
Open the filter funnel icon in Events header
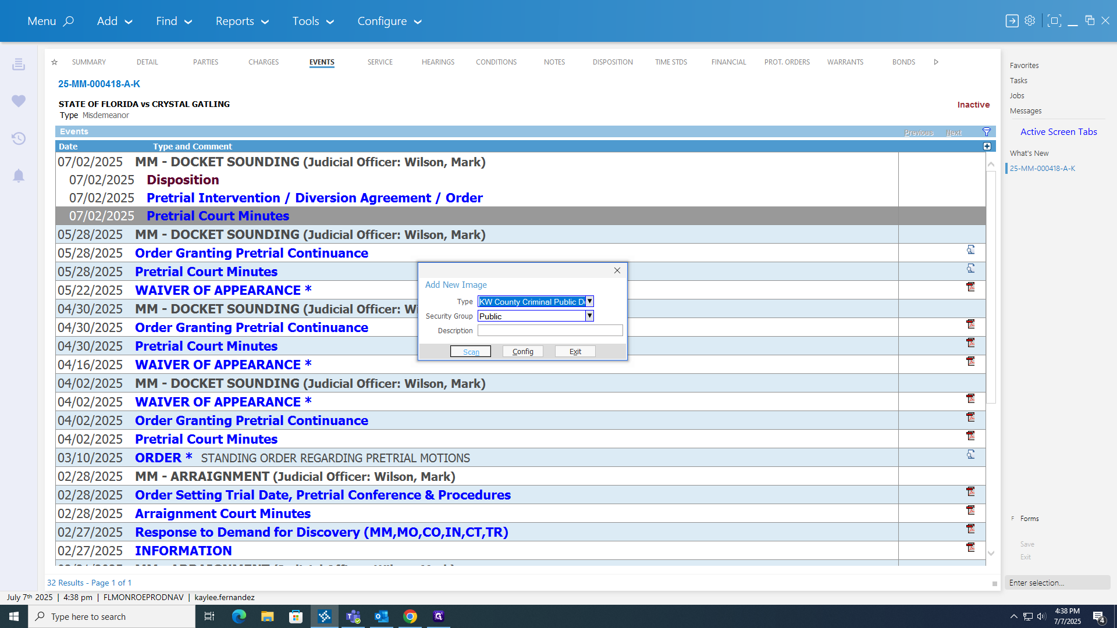click(x=987, y=132)
